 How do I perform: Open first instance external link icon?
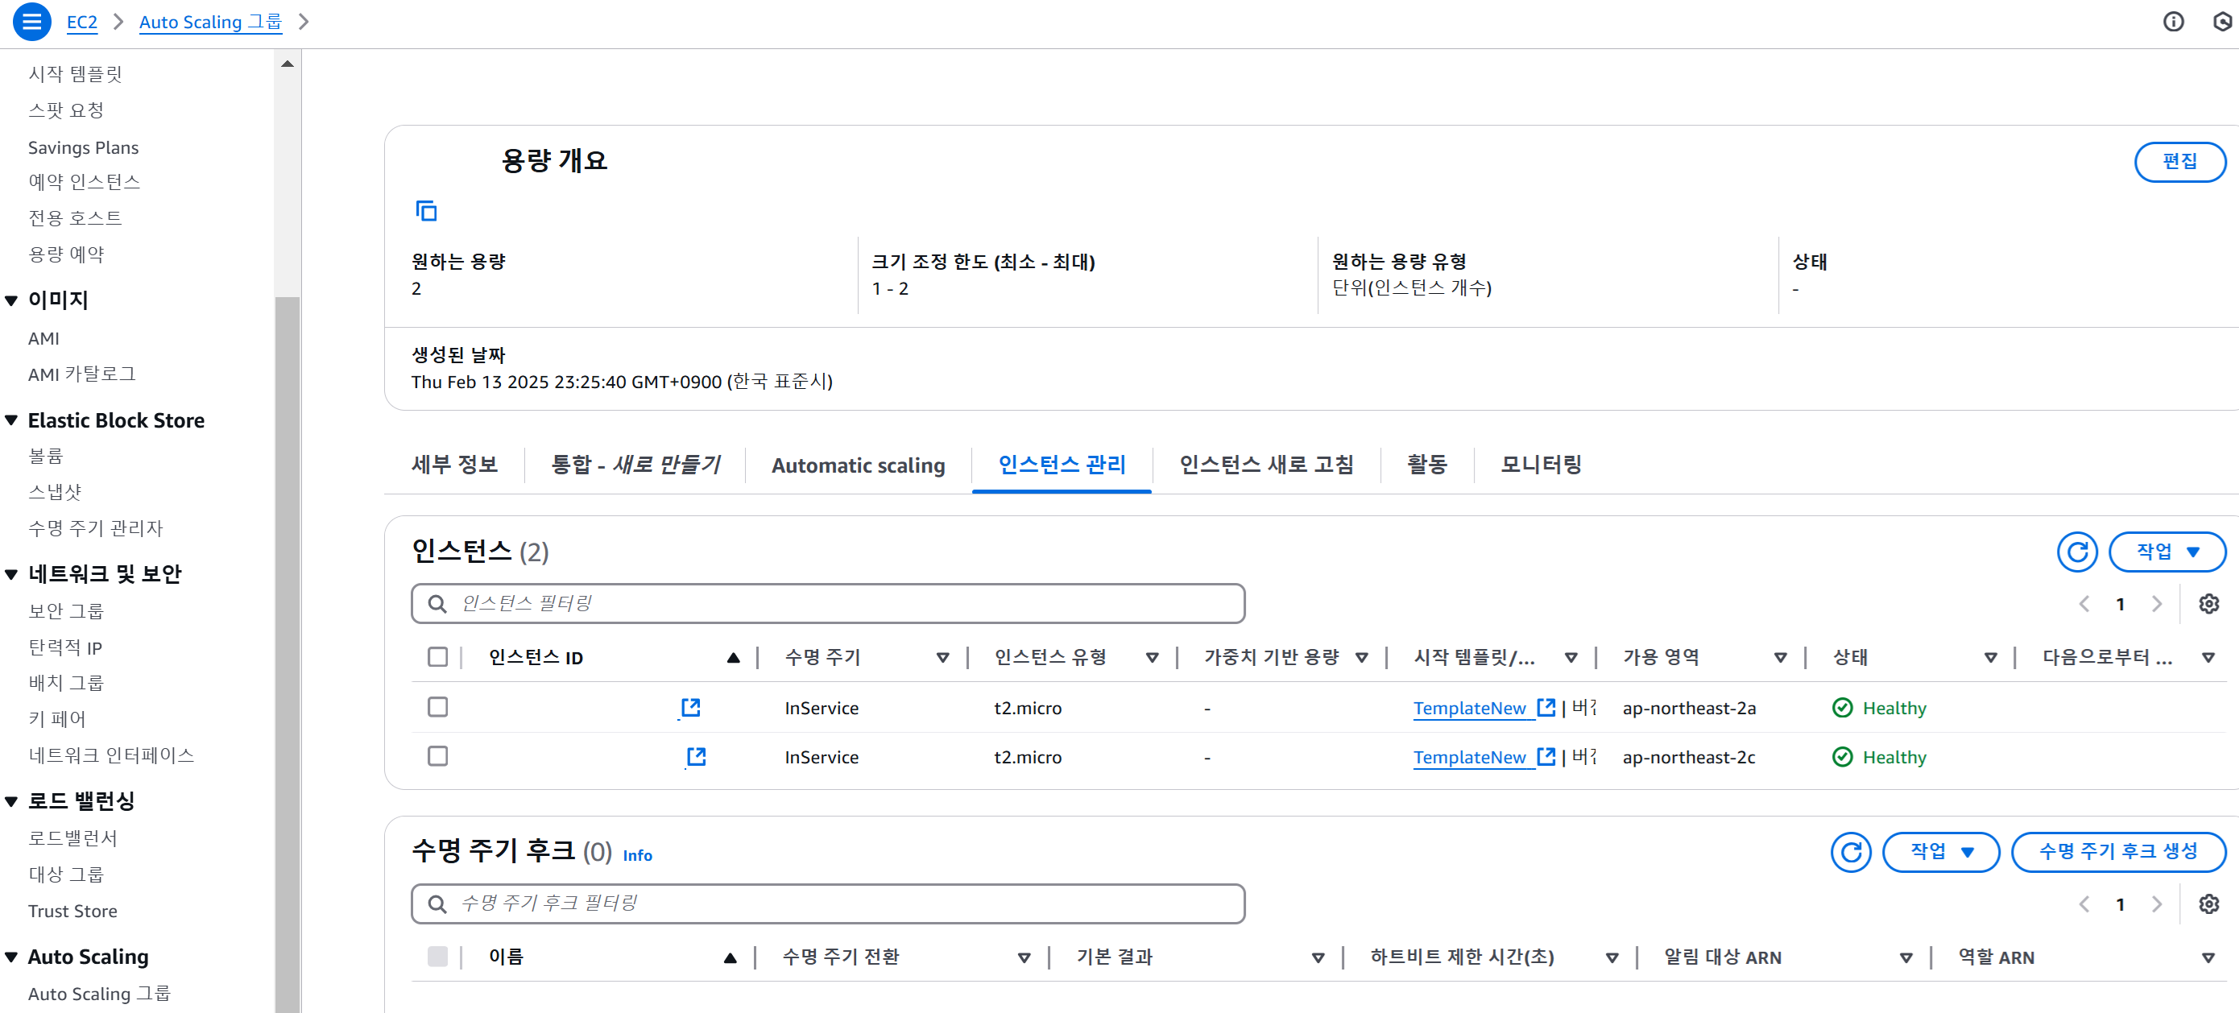(x=691, y=707)
